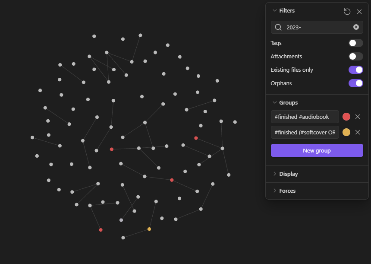
Task: Change the yellow group color swatch
Action: [346, 132]
